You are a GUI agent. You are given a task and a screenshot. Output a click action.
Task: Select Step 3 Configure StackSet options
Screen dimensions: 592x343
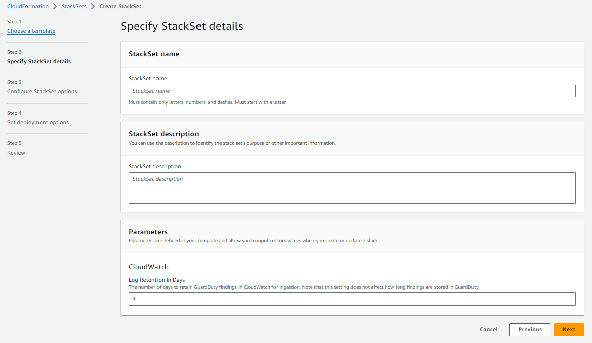pyautogui.click(x=42, y=91)
